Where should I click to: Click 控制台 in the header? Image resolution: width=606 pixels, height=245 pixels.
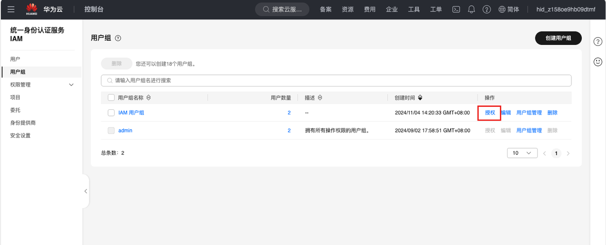94,9
